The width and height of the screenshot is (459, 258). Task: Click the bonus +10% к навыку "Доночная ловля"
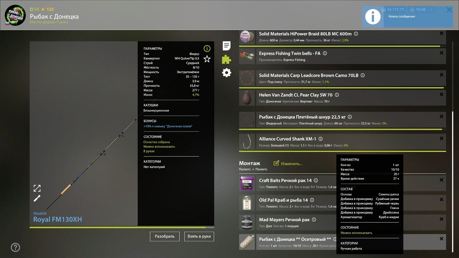click(168, 126)
